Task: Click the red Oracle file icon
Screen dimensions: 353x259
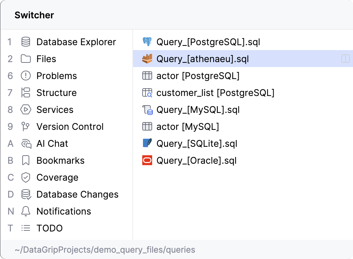Action: 147,161
